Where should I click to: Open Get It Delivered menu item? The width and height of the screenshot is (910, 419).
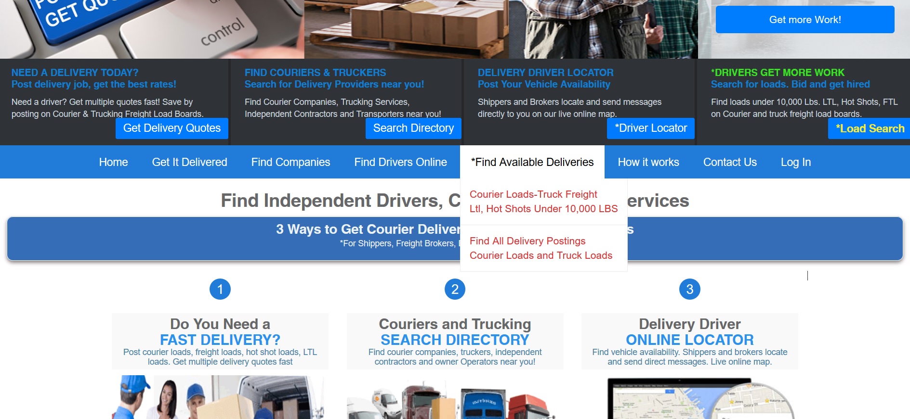click(190, 162)
